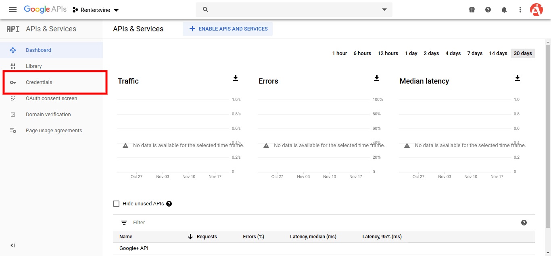The height and width of the screenshot is (256, 551).
Task: Download the Errors chart data
Action: (x=377, y=78)
